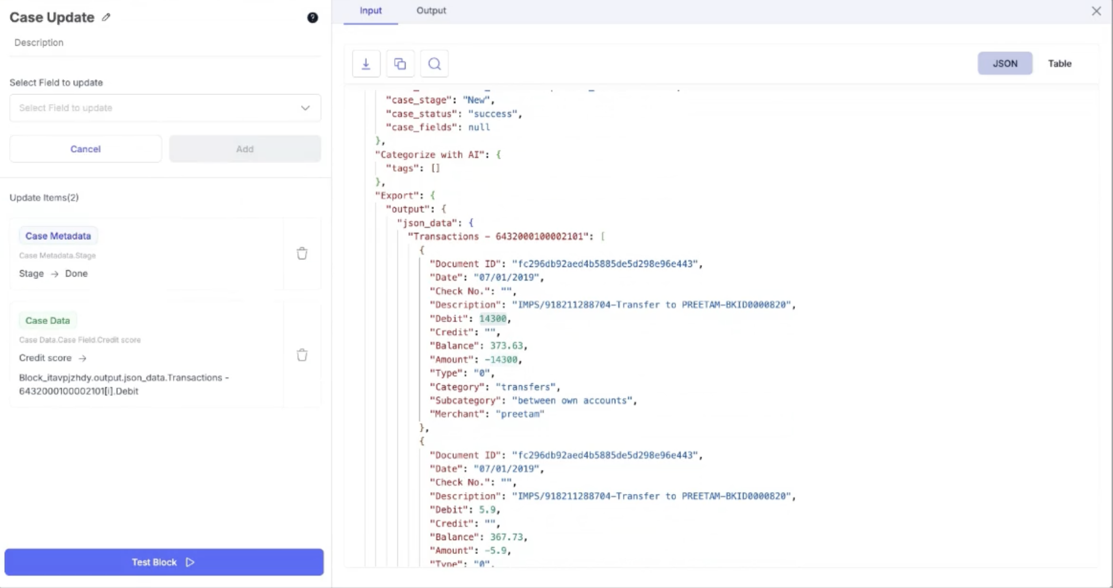The height and width of the screenshot is (588, 1113).
Task: Delete the Case Data update item
Action: [302, 355]
